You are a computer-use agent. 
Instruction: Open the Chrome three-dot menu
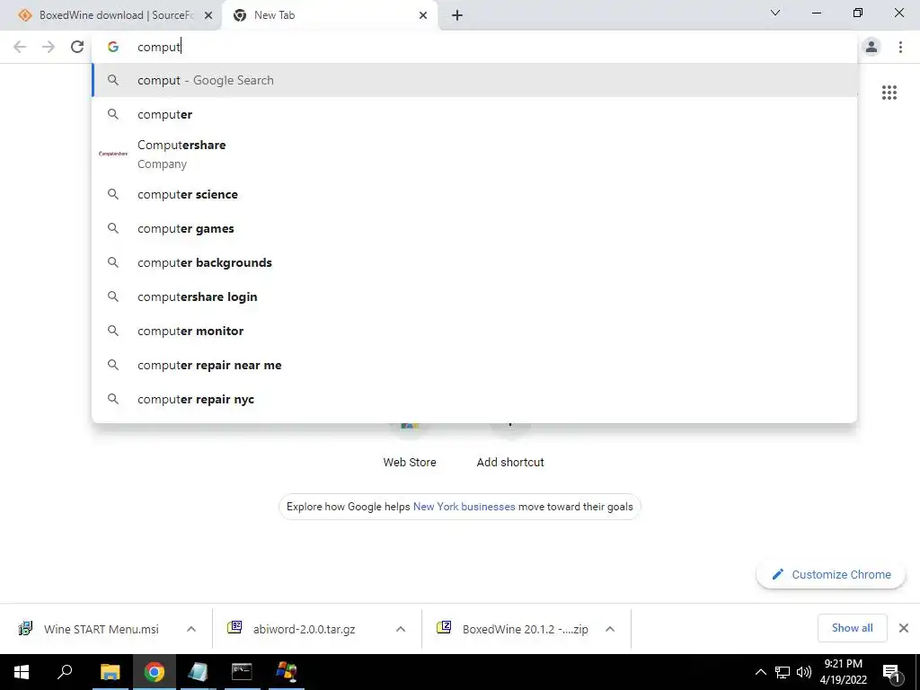point(900,47)
